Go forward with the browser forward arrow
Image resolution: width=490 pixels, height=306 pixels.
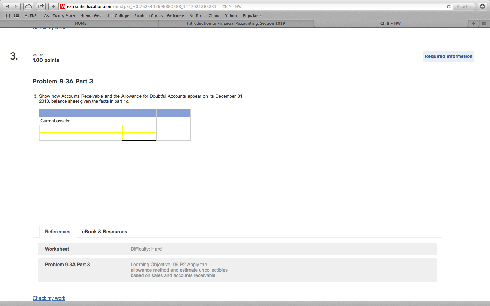(x=16, y=6)
